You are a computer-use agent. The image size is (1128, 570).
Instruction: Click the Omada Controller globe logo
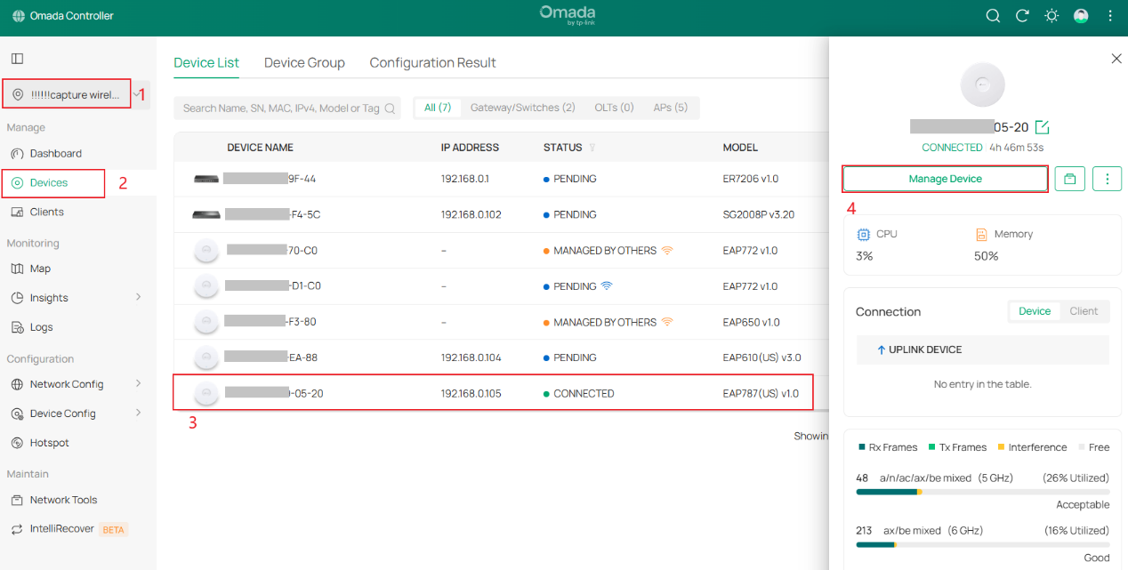(19, 16)
